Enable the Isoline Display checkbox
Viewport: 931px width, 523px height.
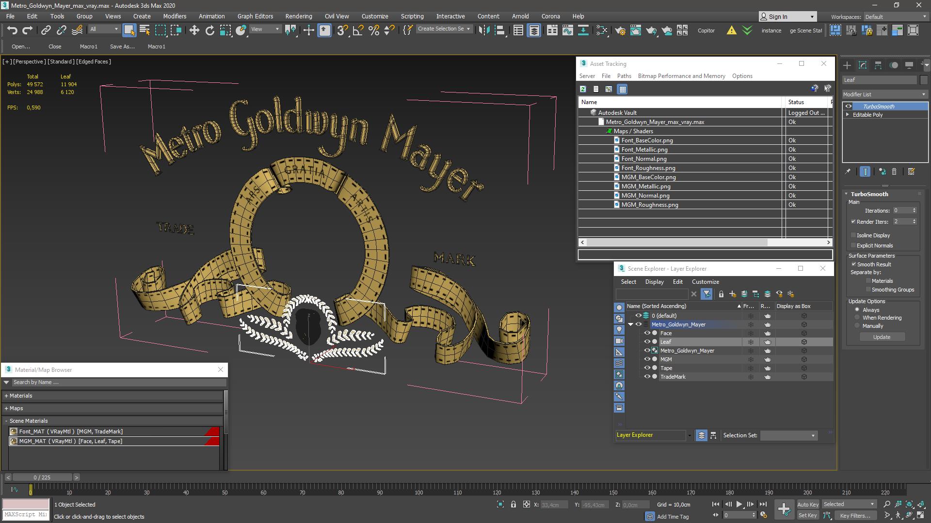pos(853,235)
